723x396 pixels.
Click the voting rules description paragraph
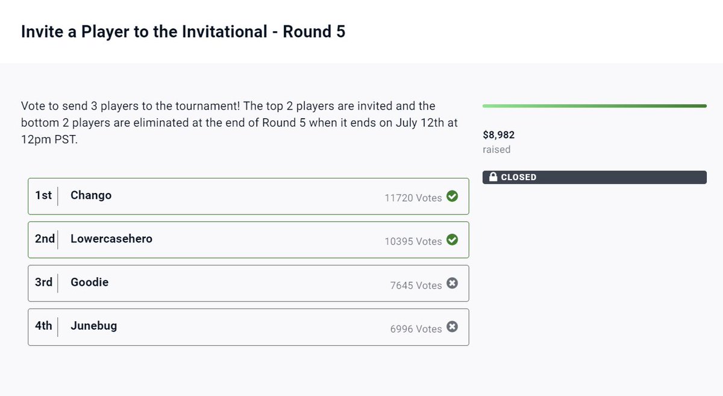(240, 122)
